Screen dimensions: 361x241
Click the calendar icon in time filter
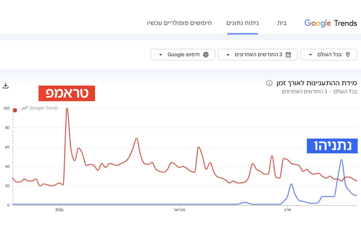pos(288,55)
